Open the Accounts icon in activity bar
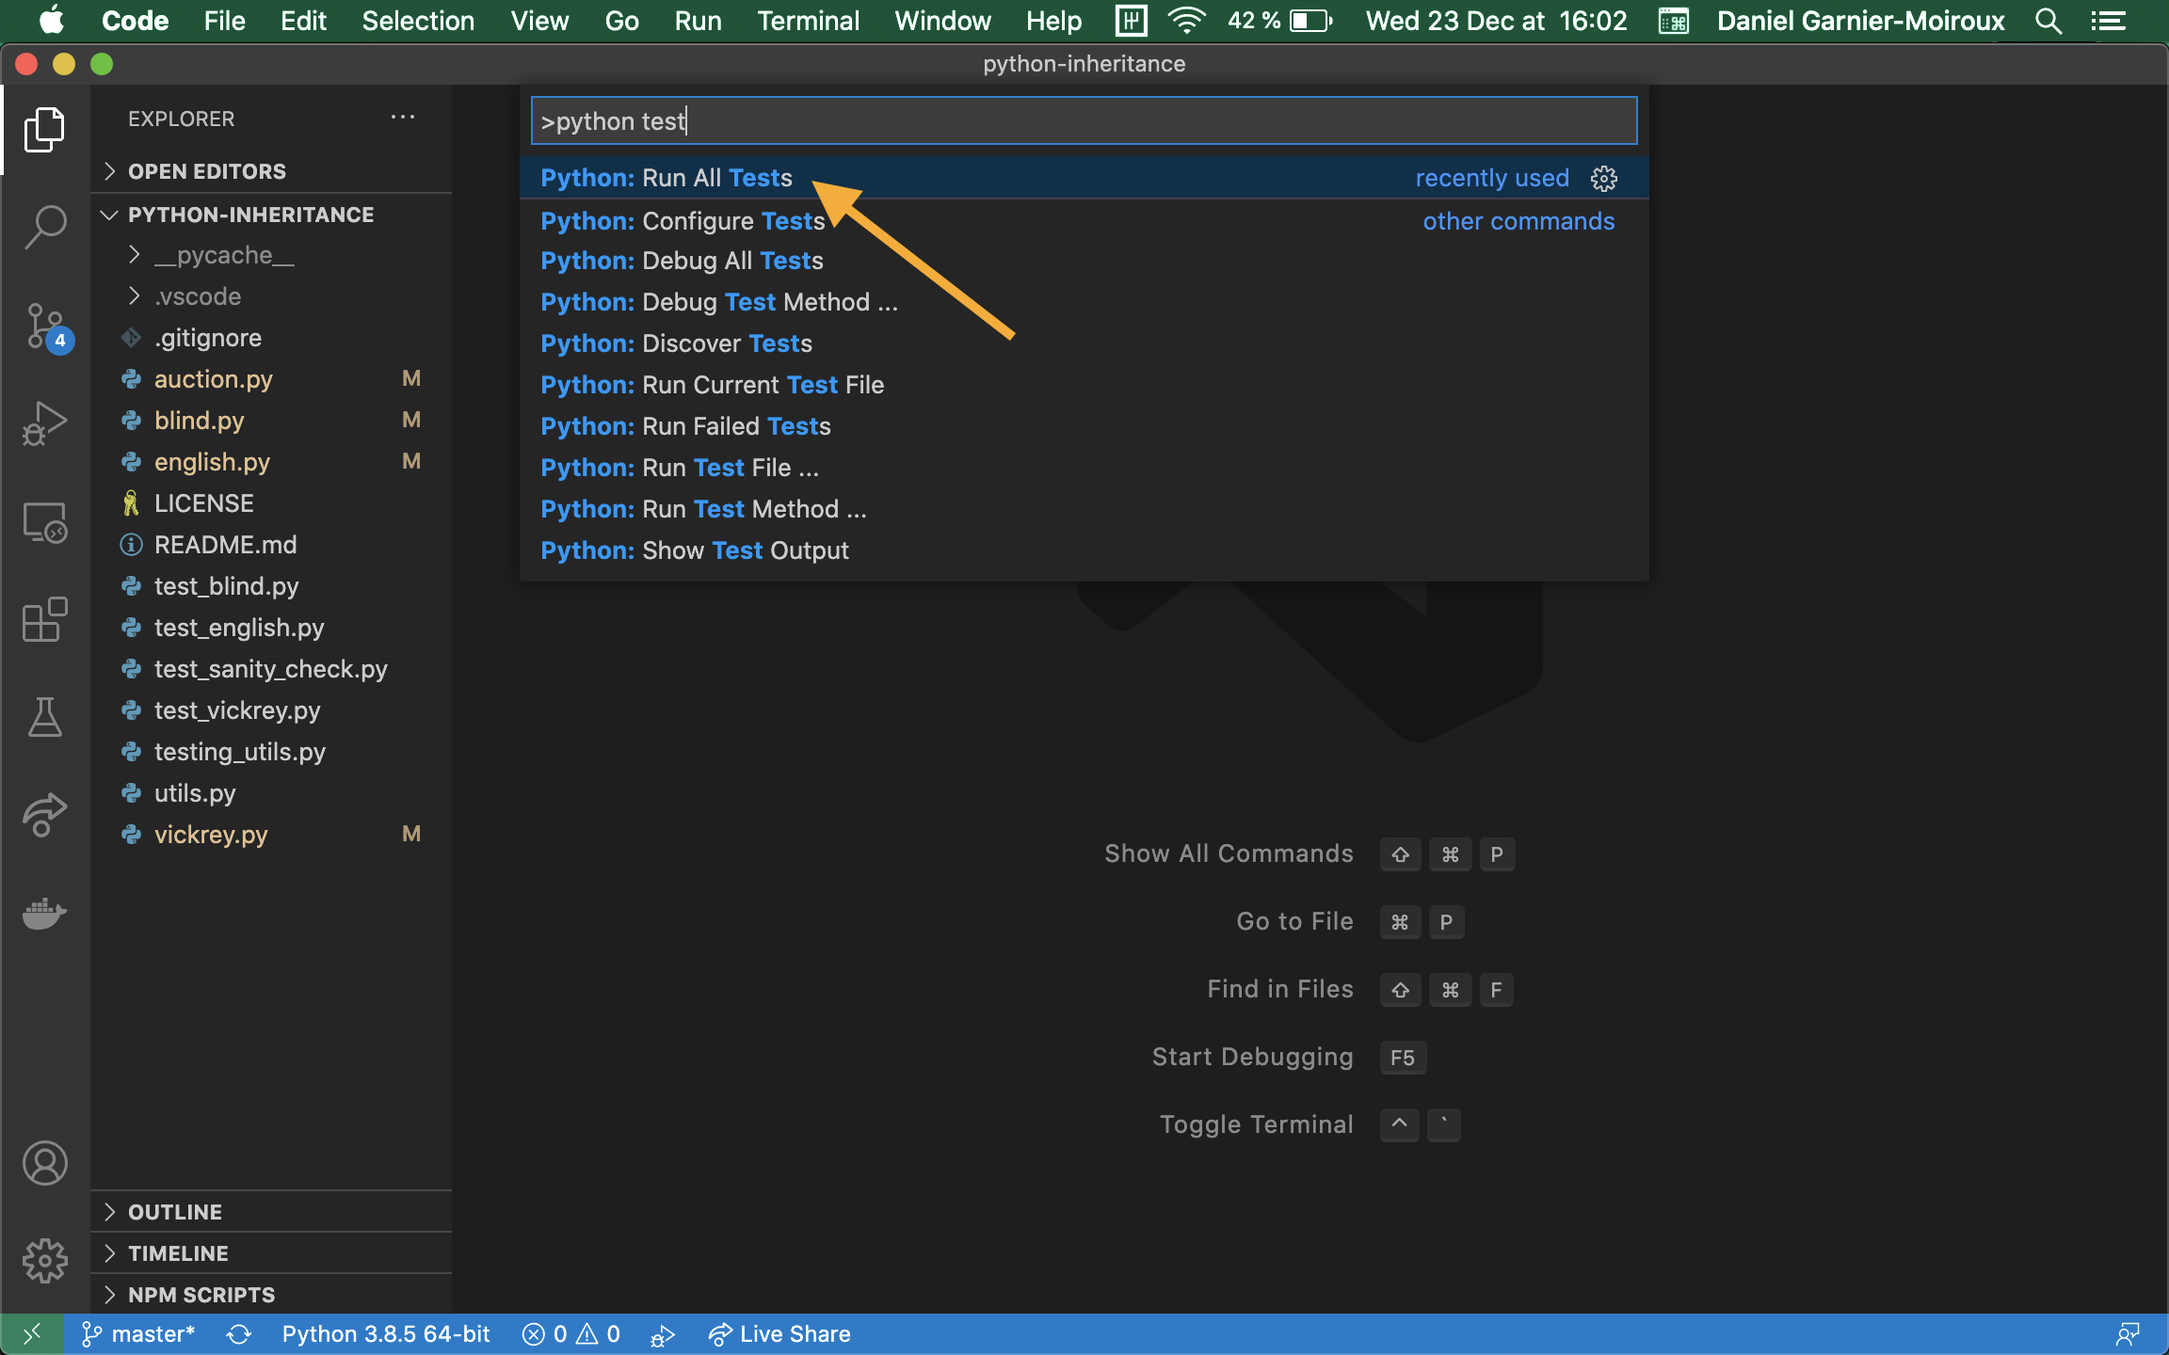Image resolution: width=2169 pixels, height=1355 pixels. tap(44, 1163)
